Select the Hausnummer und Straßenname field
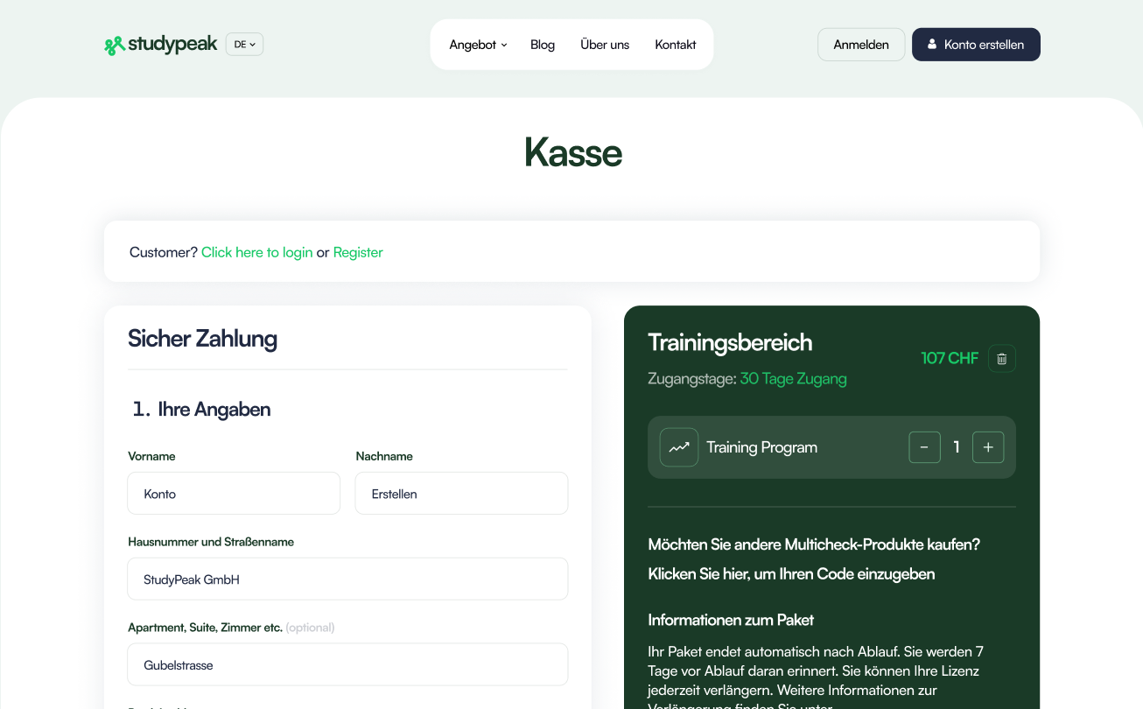The image size is (1143, 709). click(x=347, y=579)
